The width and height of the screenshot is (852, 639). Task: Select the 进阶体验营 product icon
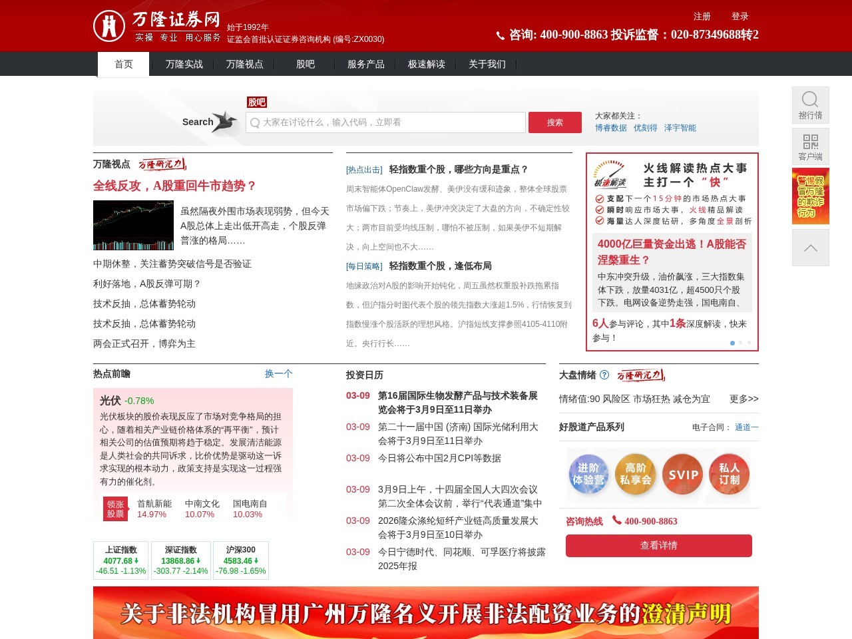coord(588,475)
